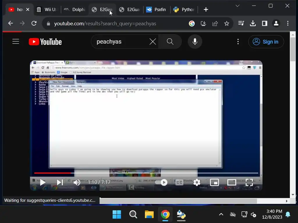
Task: Switch to the first E2Gua tab
Action: click(x=102, y=10)
